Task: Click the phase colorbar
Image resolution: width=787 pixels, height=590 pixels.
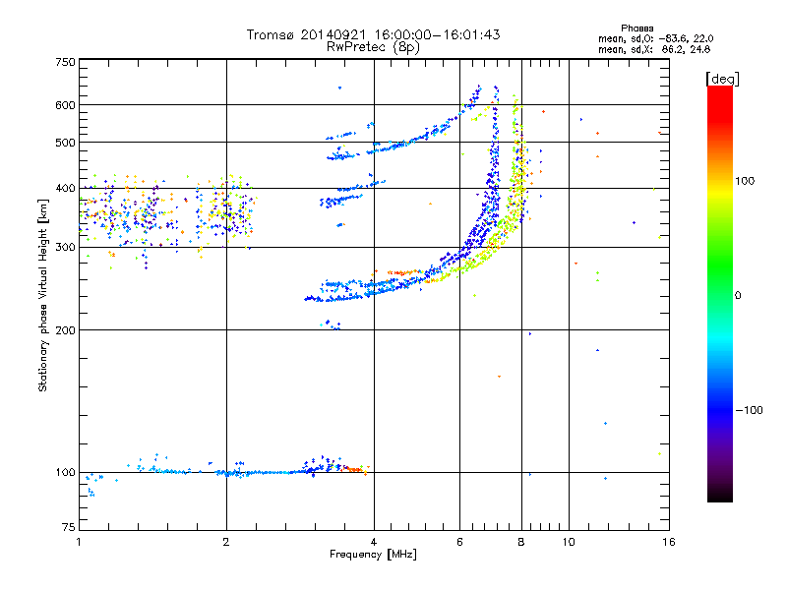Action: coord(720,293)
